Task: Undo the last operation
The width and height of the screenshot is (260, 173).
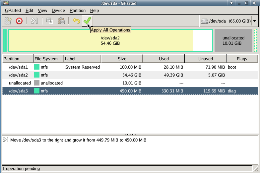Action: coord(76,21)
